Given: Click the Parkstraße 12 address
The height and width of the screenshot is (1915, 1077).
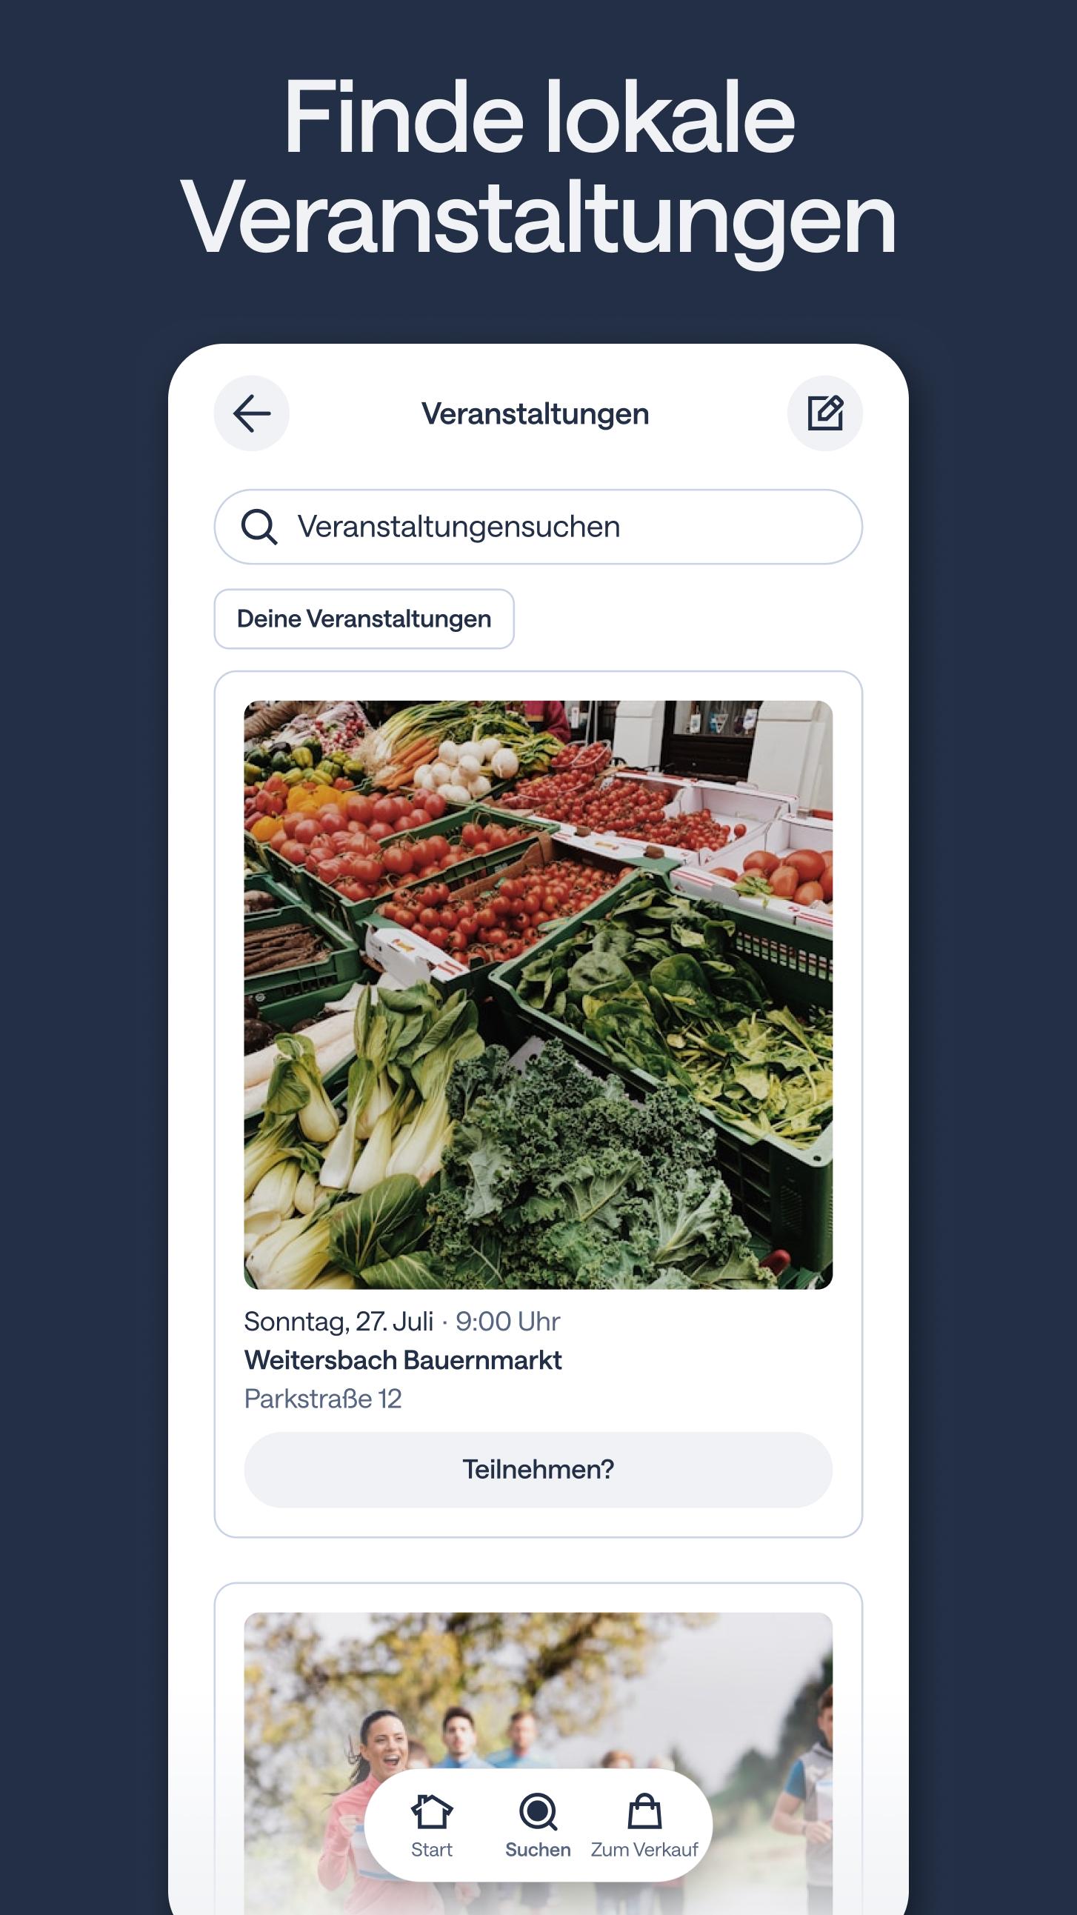Looking at the screenshot, I should (x=322, y=1399).
